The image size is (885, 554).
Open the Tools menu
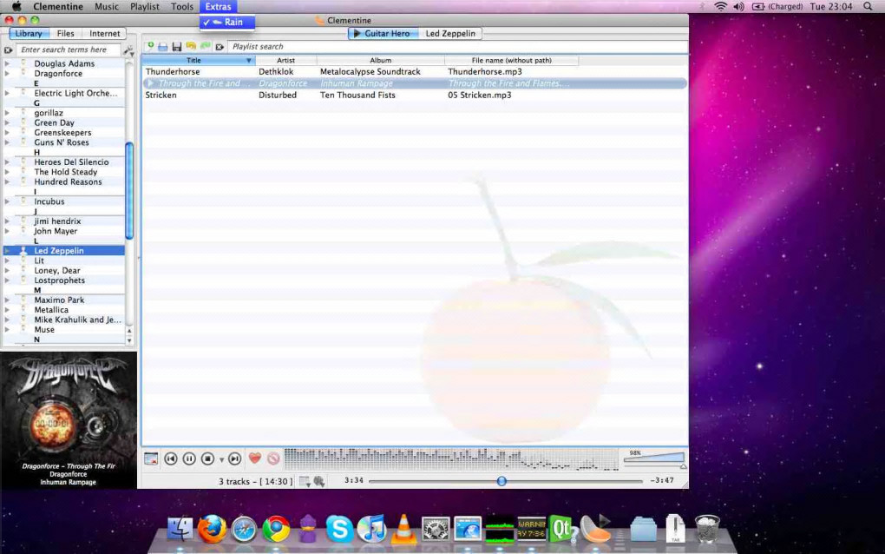[181, 7]
